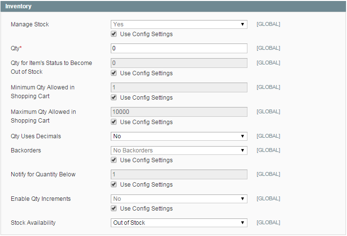Click the GLOBAL label beside Manage Stock

[x=268, y=24]
